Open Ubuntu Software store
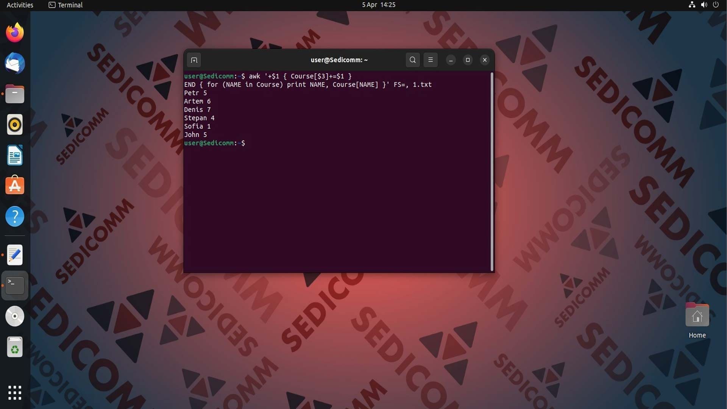Screen dimensions: 727x409 pyautogui.click(x=15, y=186)
